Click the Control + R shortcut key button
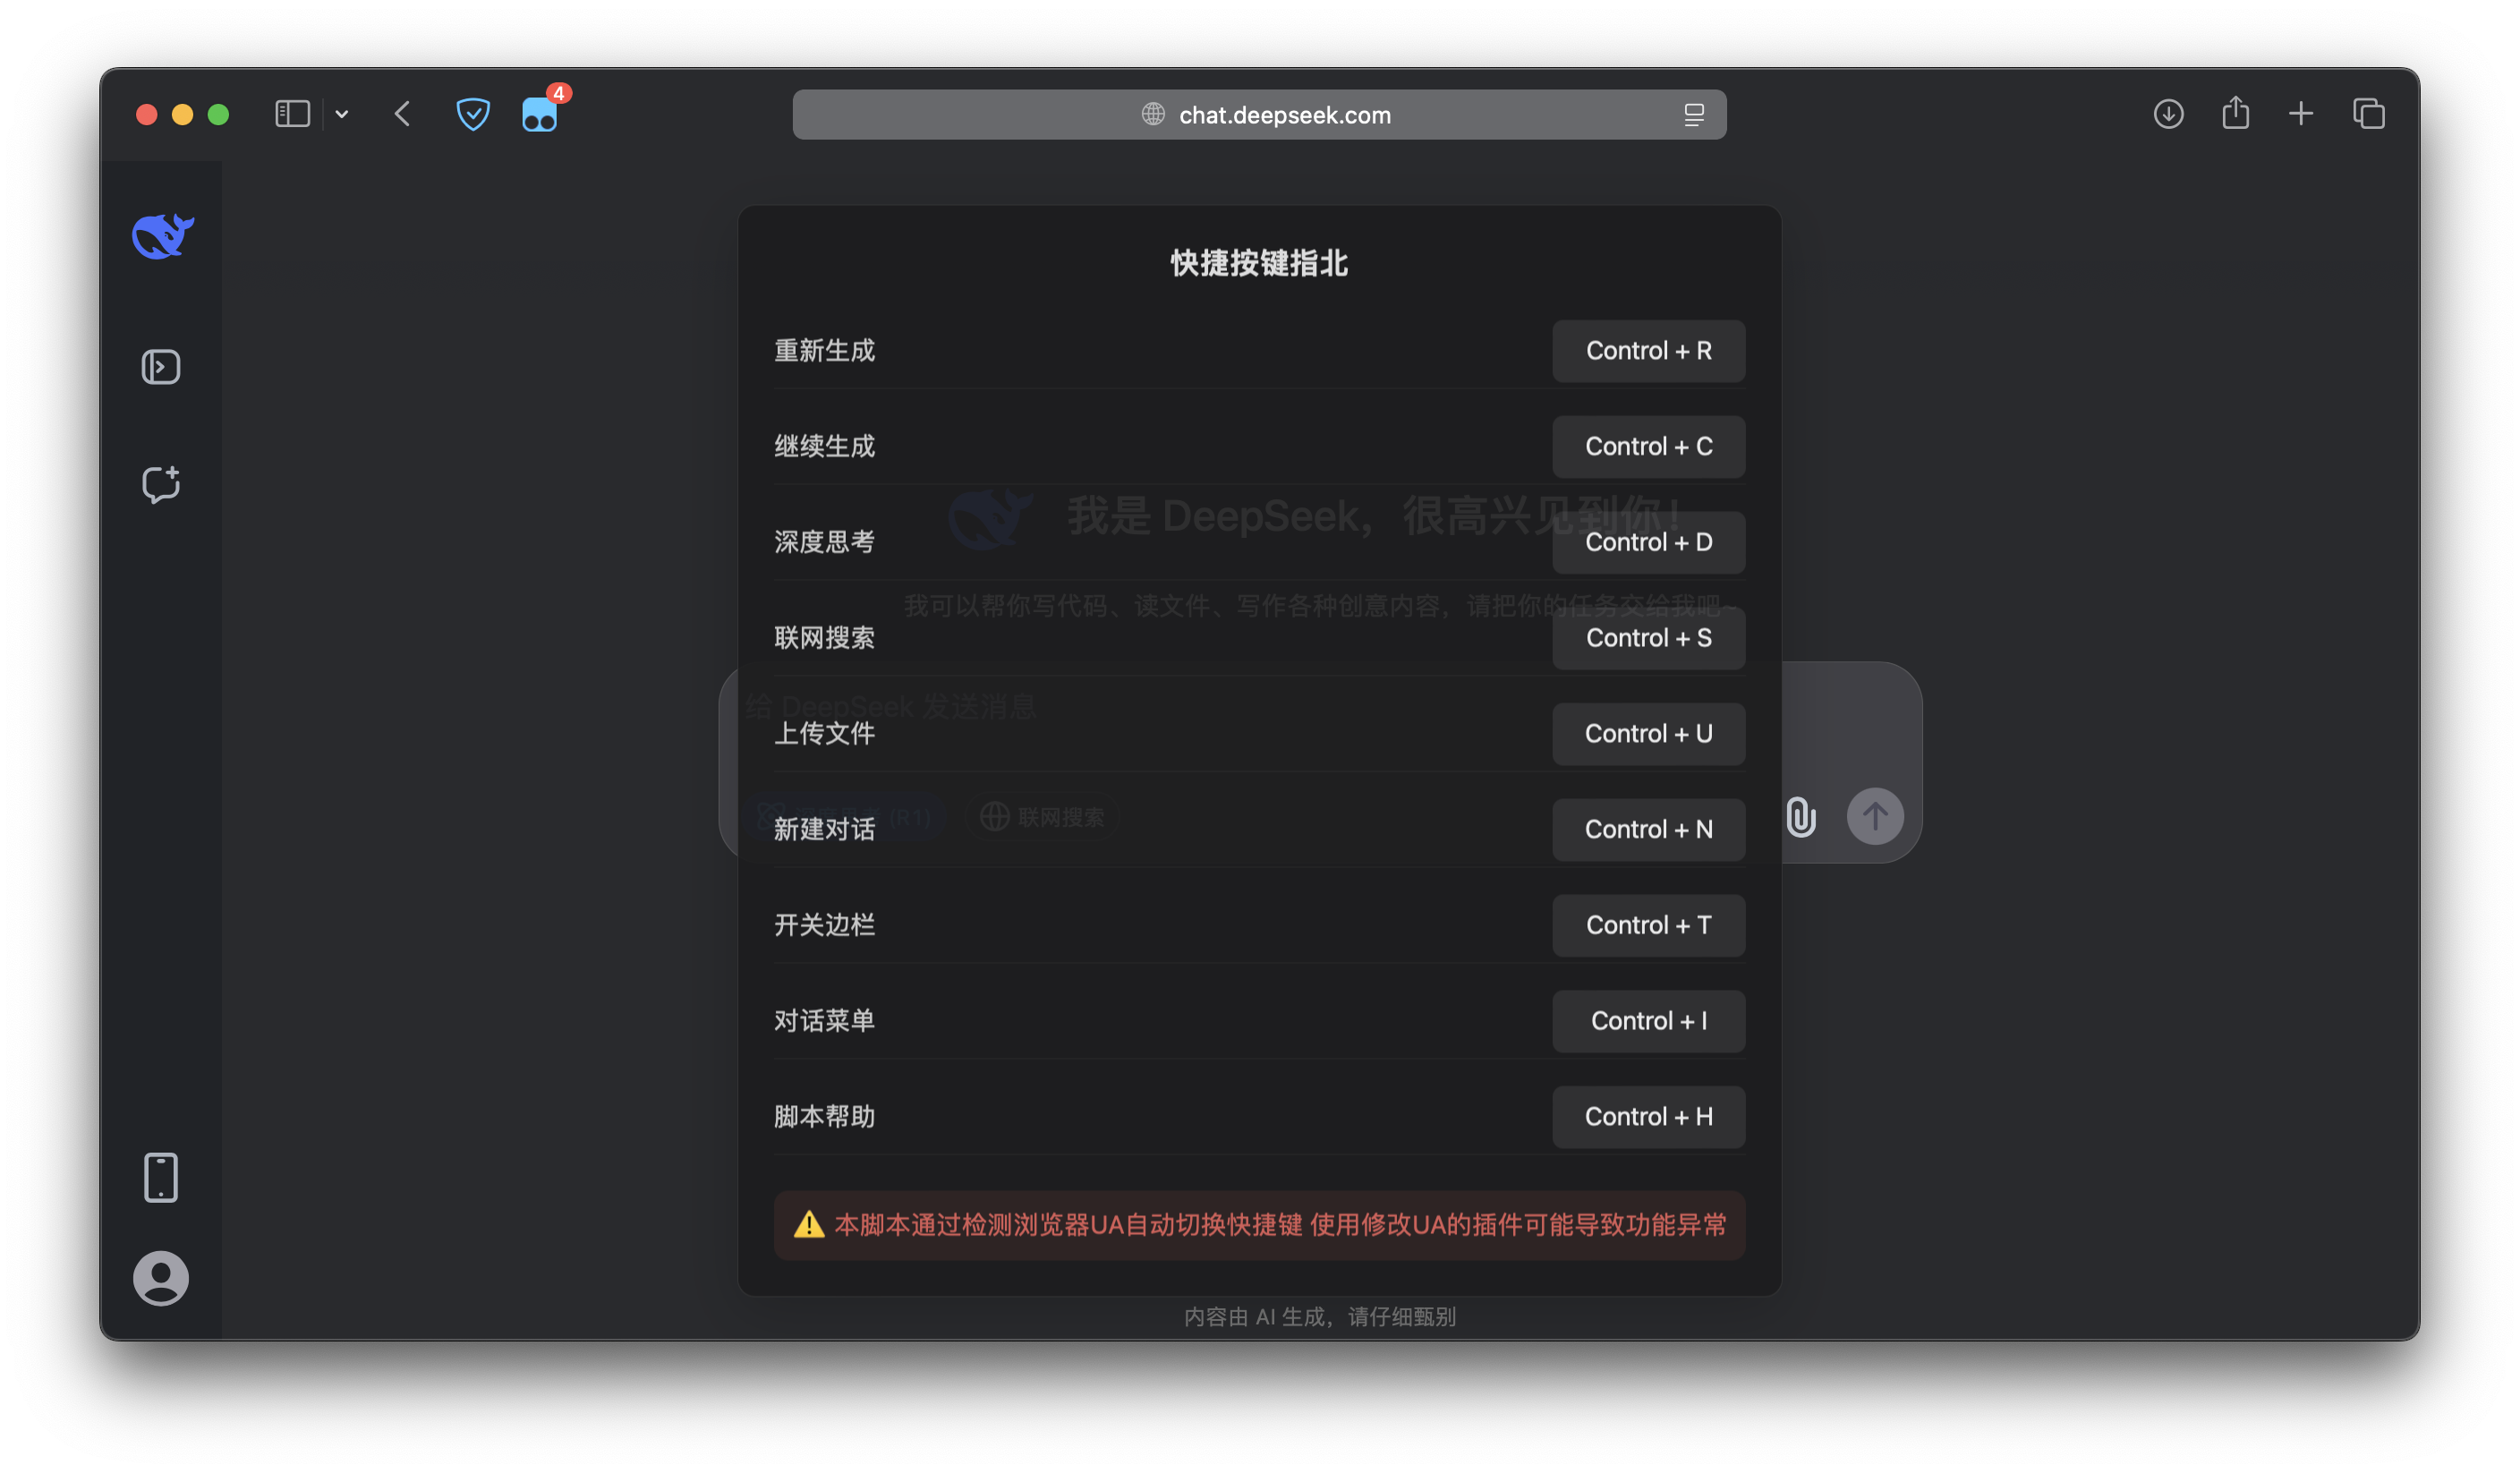The height and width of the screenshot is (1473, 2520). pyautogui.click(x=1648, y=351)
